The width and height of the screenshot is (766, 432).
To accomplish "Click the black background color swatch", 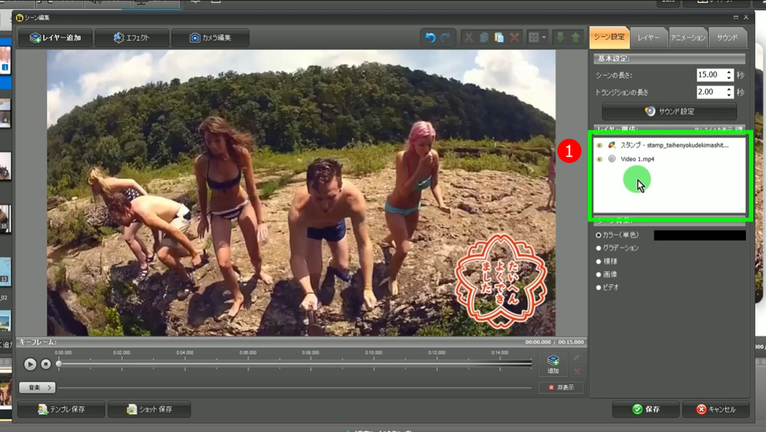I will click(x=699, y=236).
